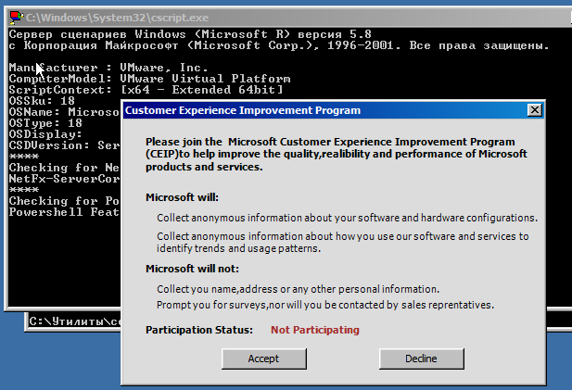Click the 'Please join the Microsoft Customer Experience' paragraph
This screenshot has width=572, height=390.
pyautogui.click(x=337, y=154)
